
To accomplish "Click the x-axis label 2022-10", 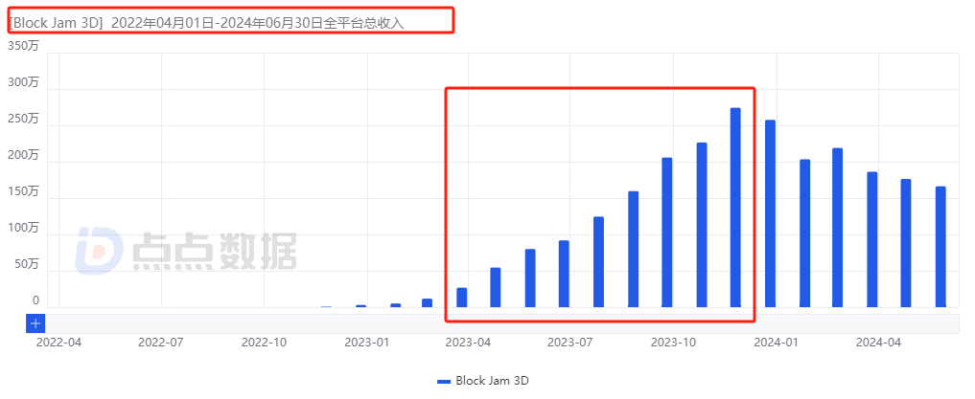I will click(264, 342).
